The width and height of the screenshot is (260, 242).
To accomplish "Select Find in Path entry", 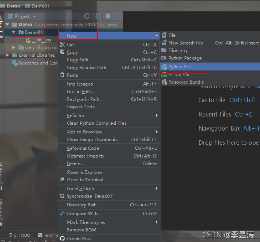I will pyautogui.click(x=110, y=91).
